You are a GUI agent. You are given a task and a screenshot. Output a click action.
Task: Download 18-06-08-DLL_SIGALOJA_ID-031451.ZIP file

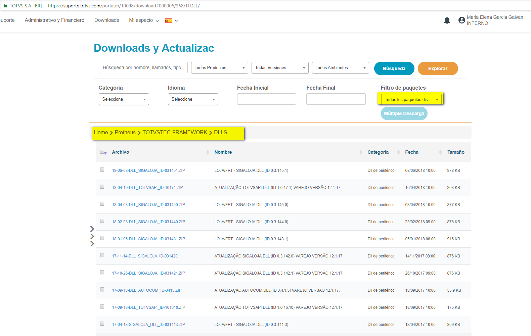coord(148,171)
